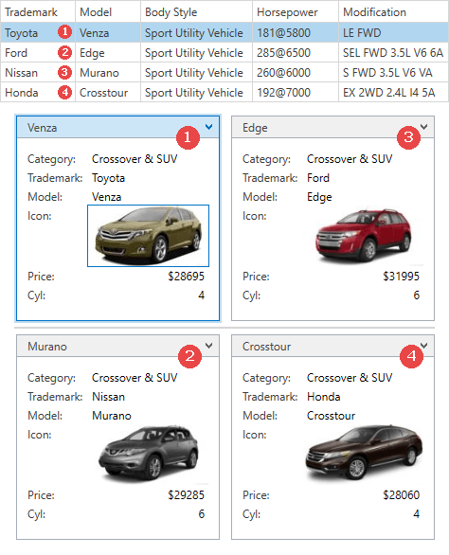Click the $28695 price in Venza card
Image resolution: width=449 pixels, height=555 pixels.
coord(187,277)
